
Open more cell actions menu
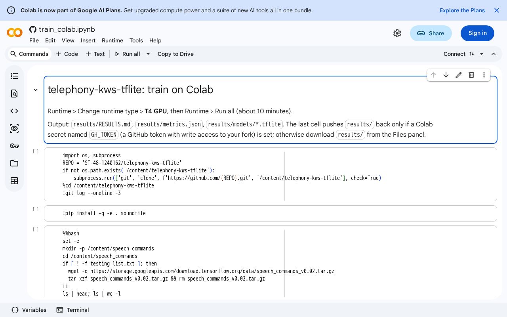pyautogui.click(x=484, y=75)
